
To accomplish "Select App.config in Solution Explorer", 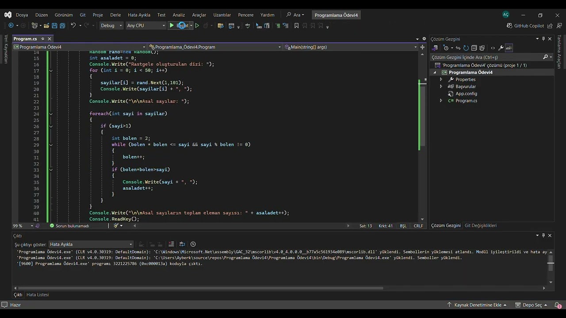I will click(x=466, y=94).
